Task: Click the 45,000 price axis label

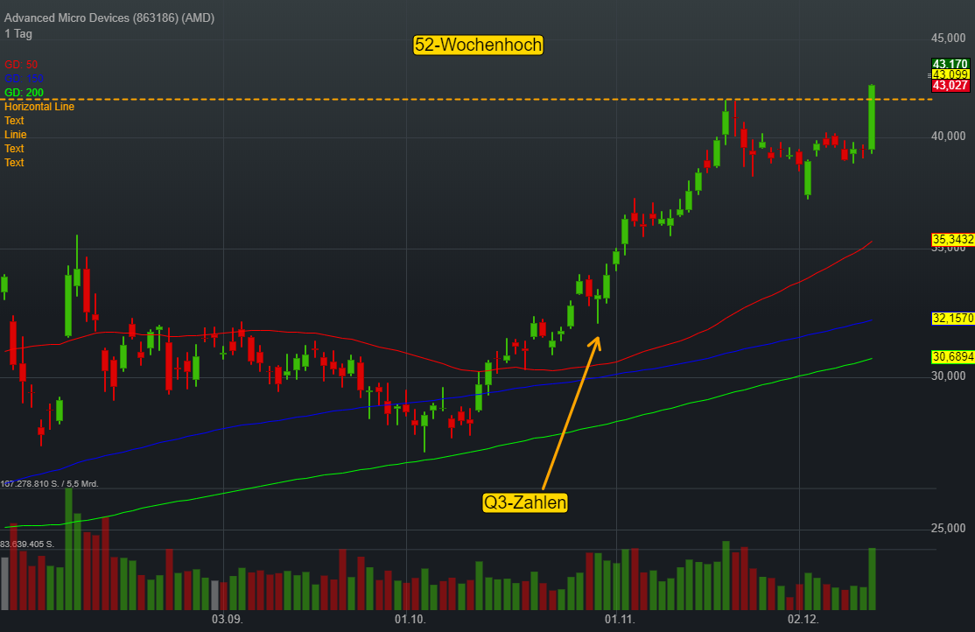Action: pos(948,38)
